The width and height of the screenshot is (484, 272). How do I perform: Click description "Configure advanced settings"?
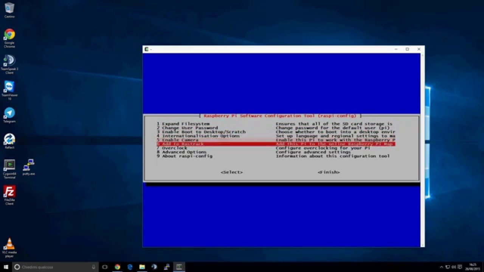pos(313,152)
